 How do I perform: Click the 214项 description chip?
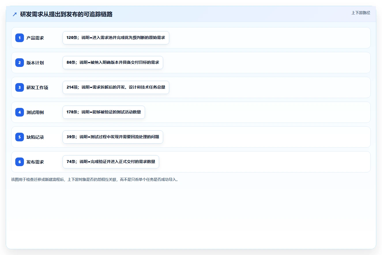(x=116, y=87)
